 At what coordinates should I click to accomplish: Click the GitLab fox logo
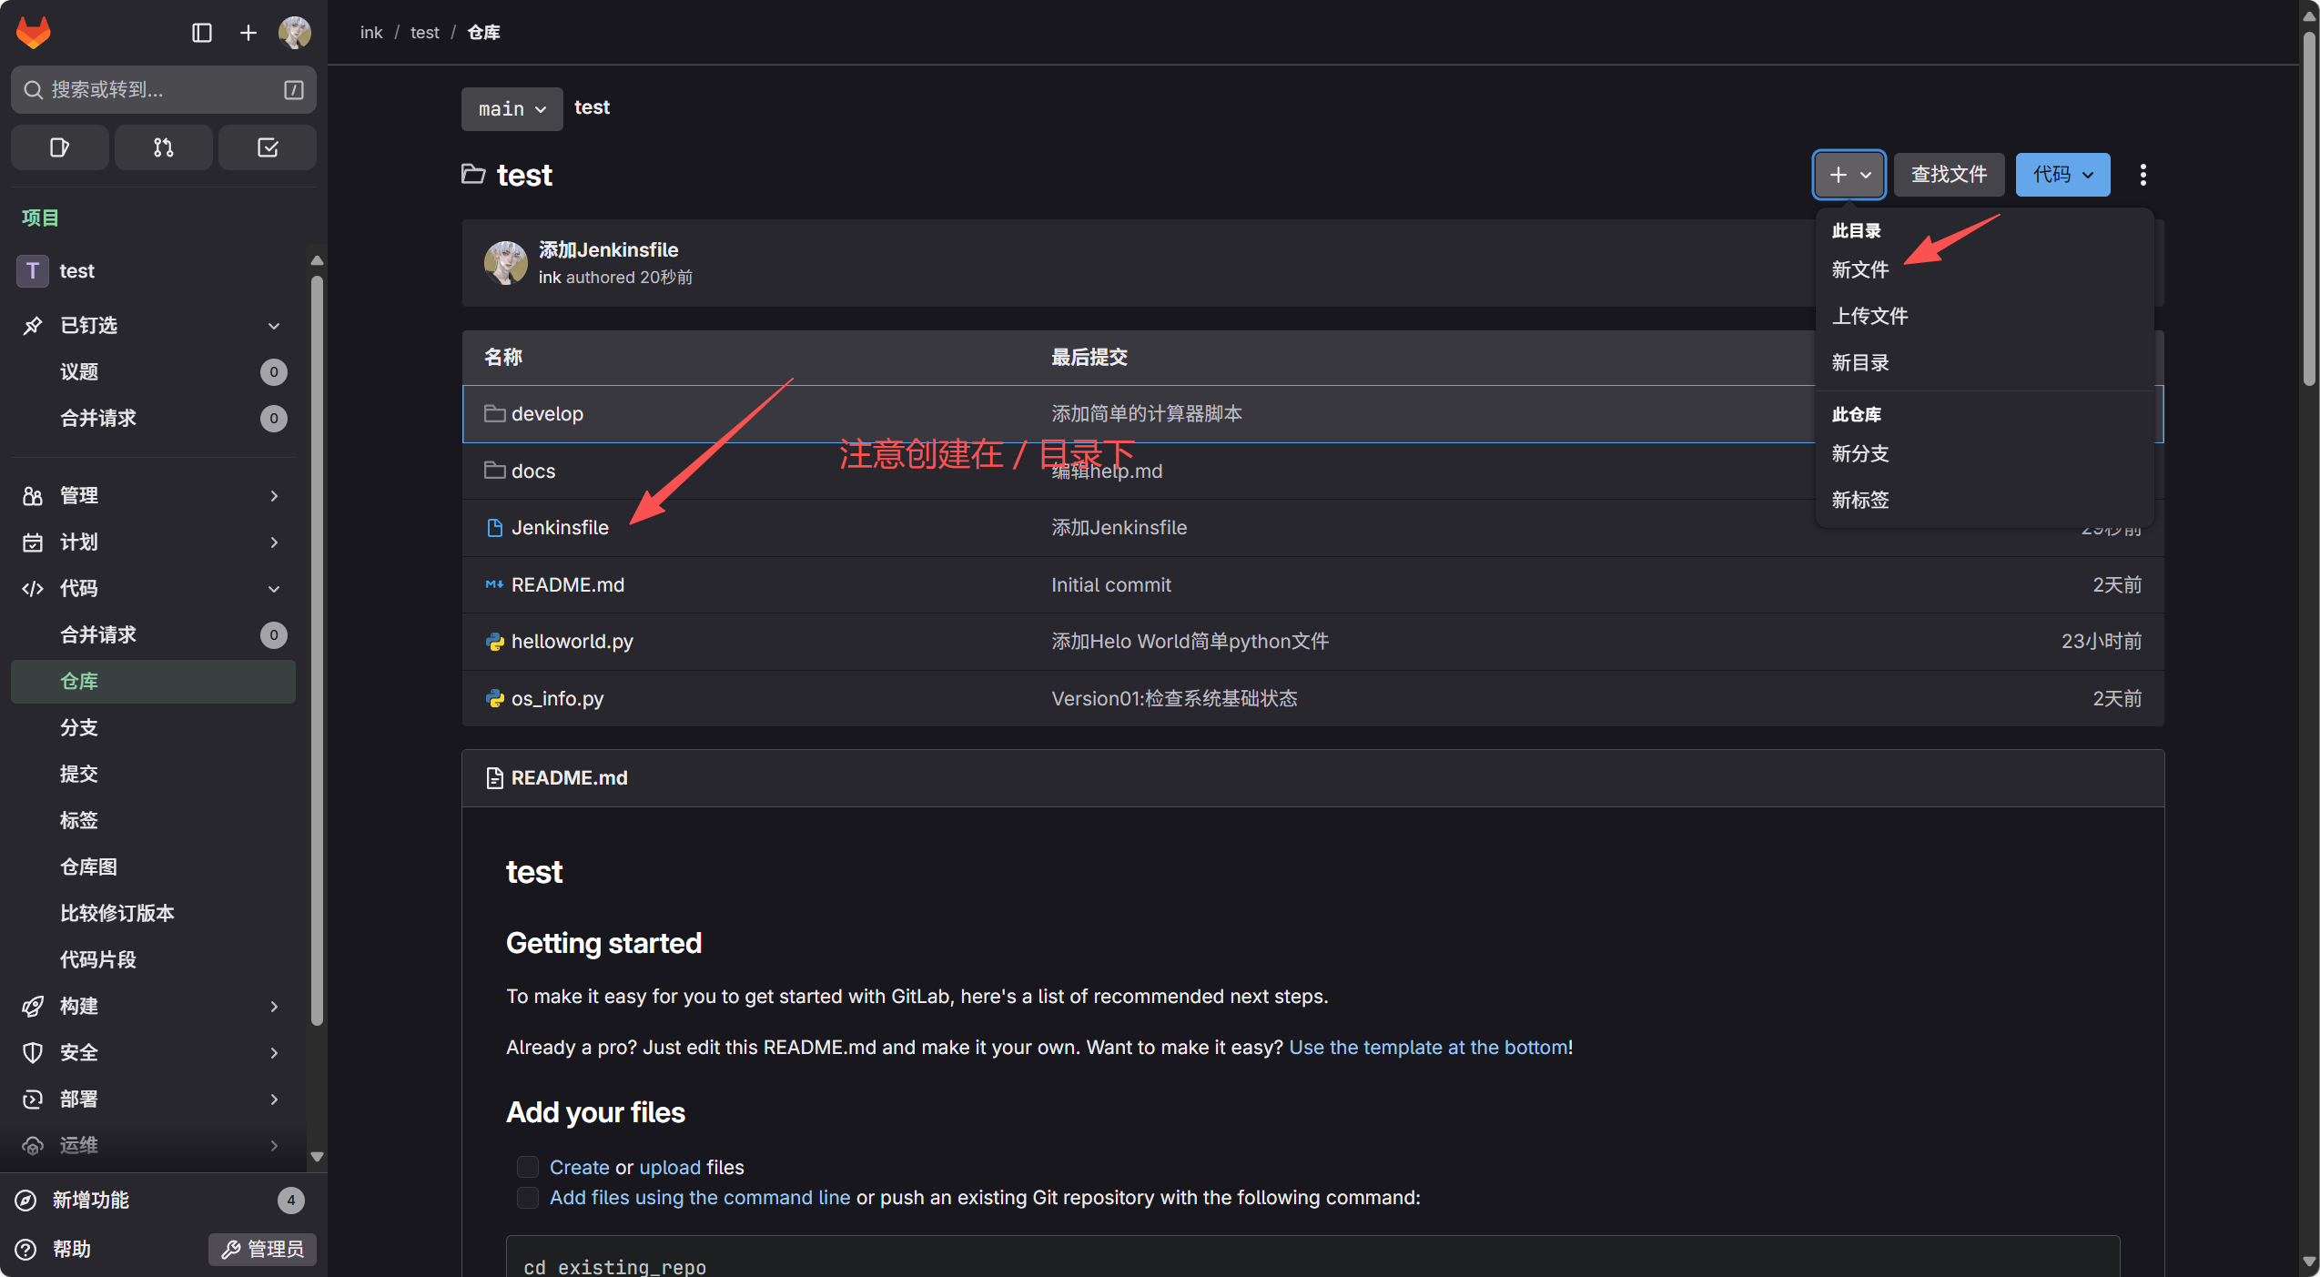[34, 33]
